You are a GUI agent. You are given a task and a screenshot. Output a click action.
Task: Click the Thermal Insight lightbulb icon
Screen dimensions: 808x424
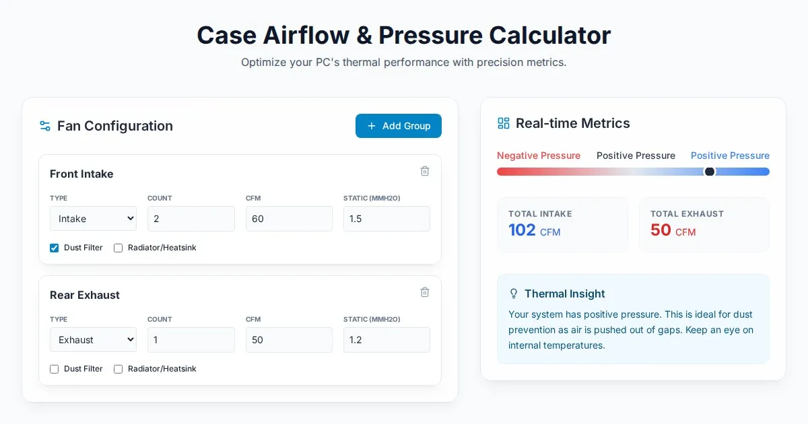tap(514, 293)
